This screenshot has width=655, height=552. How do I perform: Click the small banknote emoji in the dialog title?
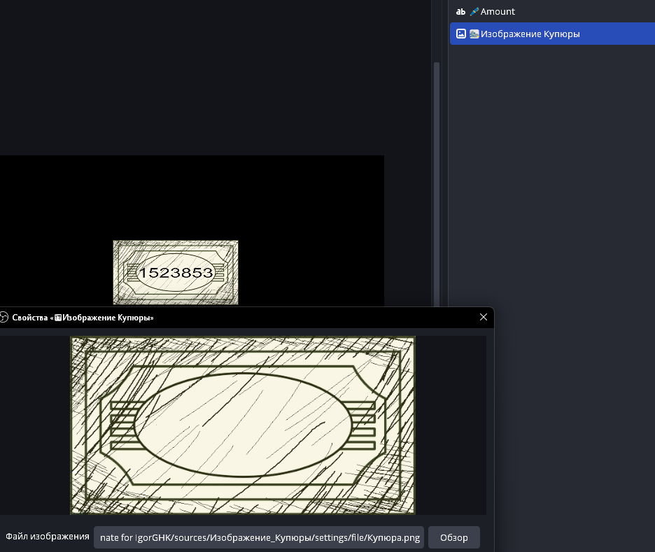58,318
